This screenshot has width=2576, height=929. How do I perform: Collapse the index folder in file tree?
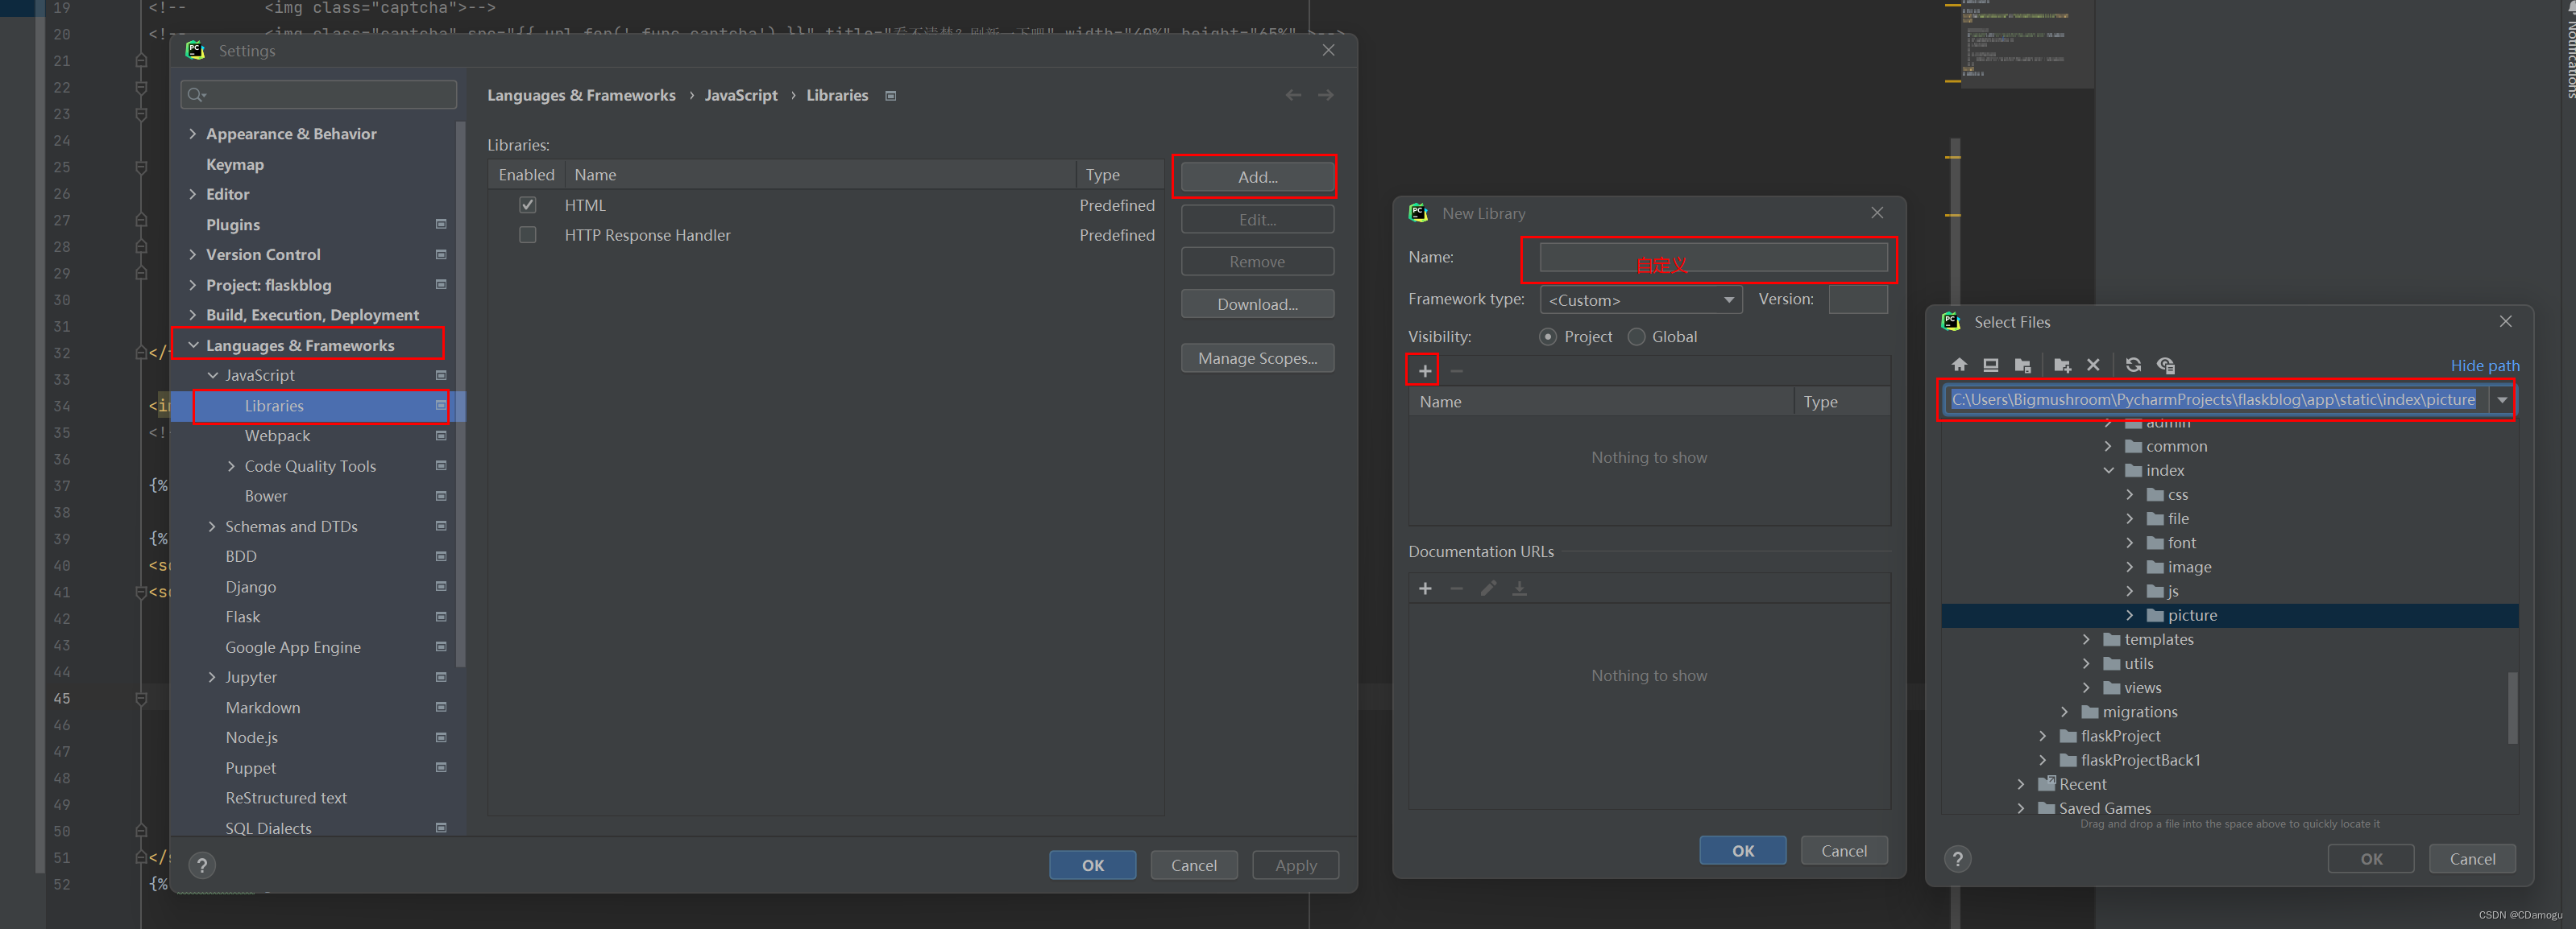[2108, 470]
